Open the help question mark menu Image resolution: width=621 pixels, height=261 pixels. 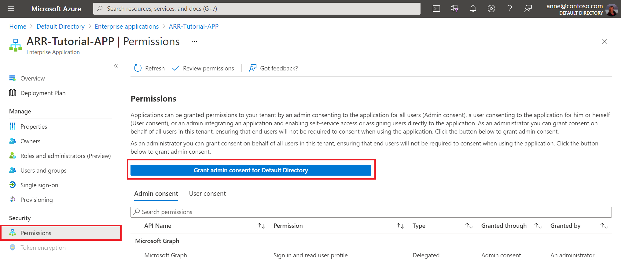click(510, 9)
